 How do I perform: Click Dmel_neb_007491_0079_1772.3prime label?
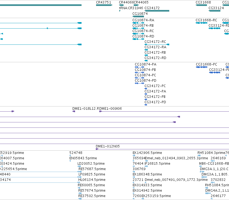click(x=176, y=180)
